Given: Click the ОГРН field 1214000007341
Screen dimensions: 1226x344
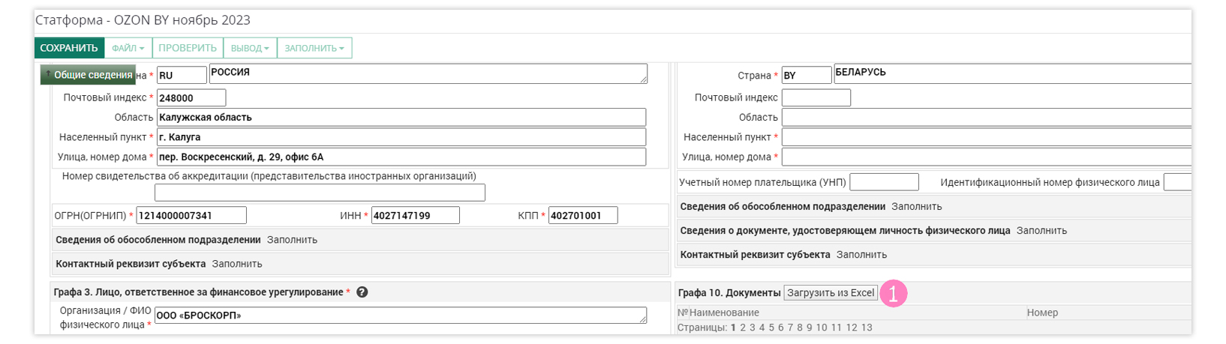Looking at the screenshot, I should (191, 215).
